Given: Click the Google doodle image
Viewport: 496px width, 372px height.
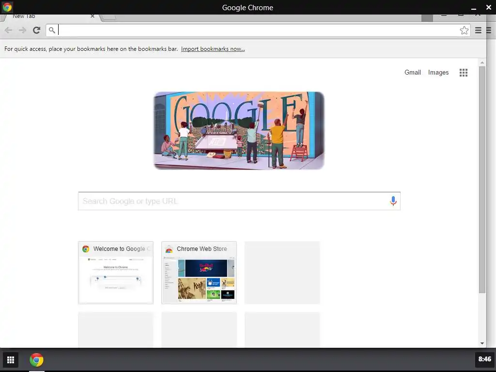Looking at the screenshot, I should [239, 131].
